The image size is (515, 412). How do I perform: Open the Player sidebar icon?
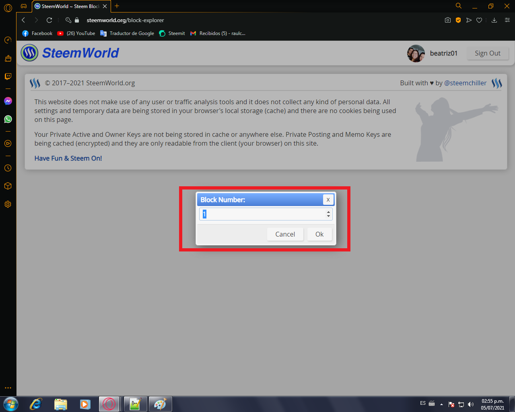pyautogui.click(x=8, y=143)
